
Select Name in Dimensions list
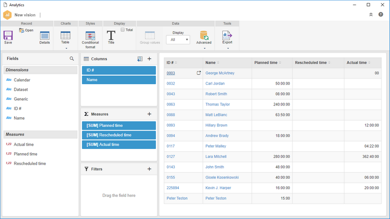click(x=19, y=118)
